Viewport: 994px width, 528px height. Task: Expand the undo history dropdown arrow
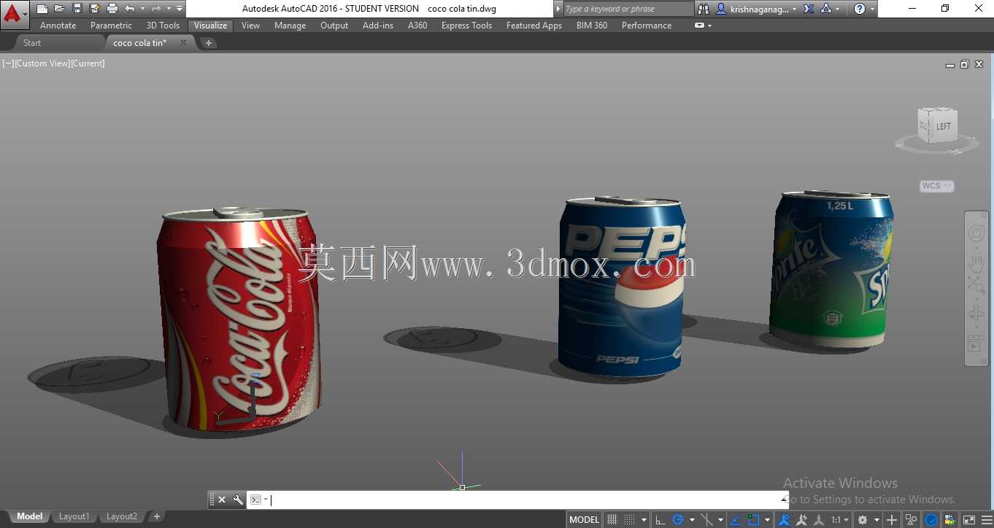tap(142, 9)
